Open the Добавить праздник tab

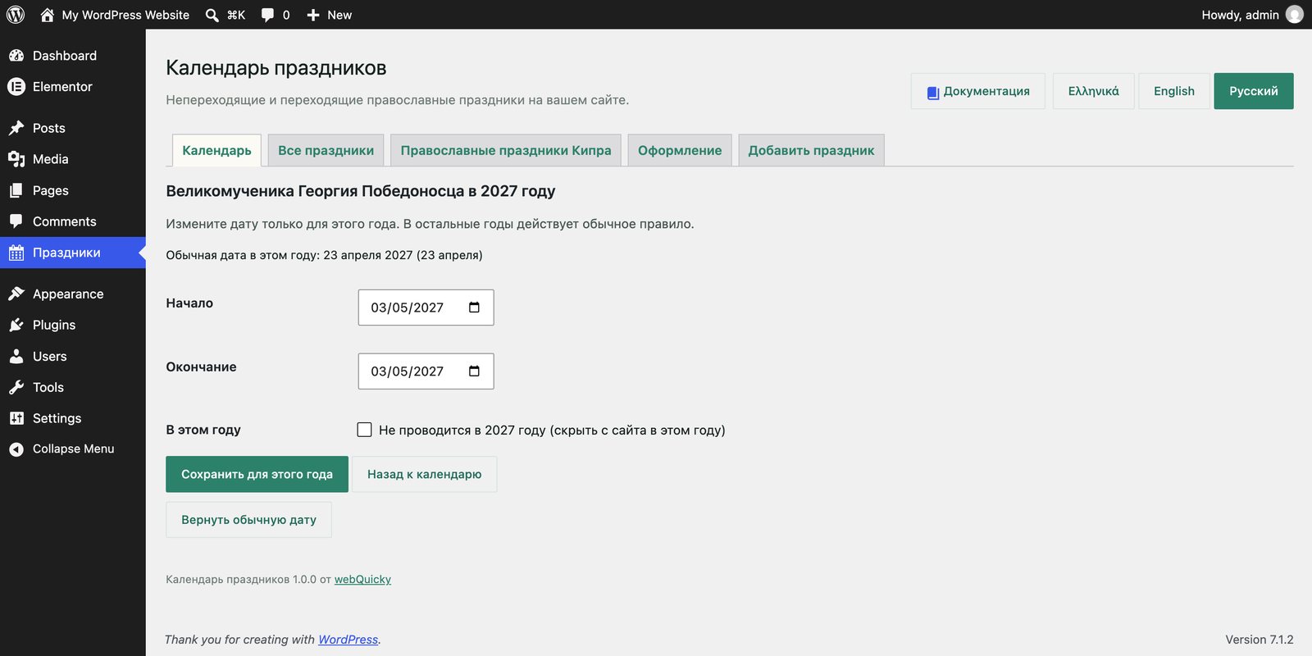click(811, 150)
